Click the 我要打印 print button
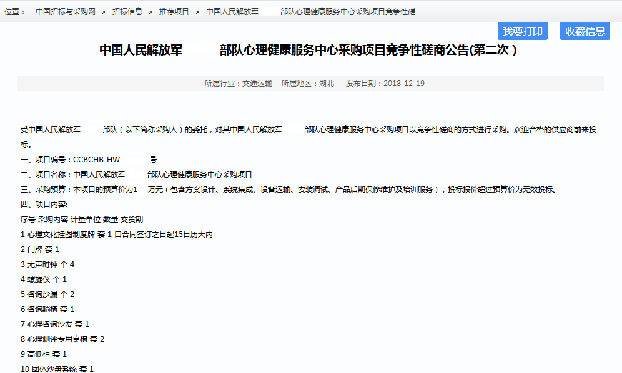The width and height of the screenshot is (622, 373). 522,32
